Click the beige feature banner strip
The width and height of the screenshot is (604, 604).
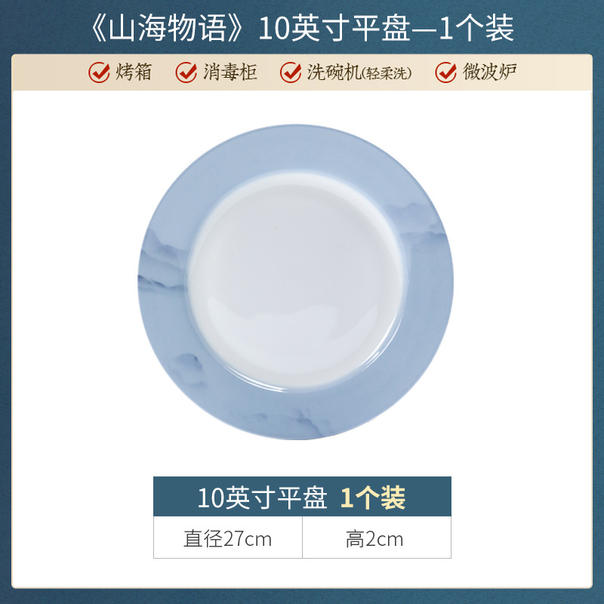click(302, 72)
